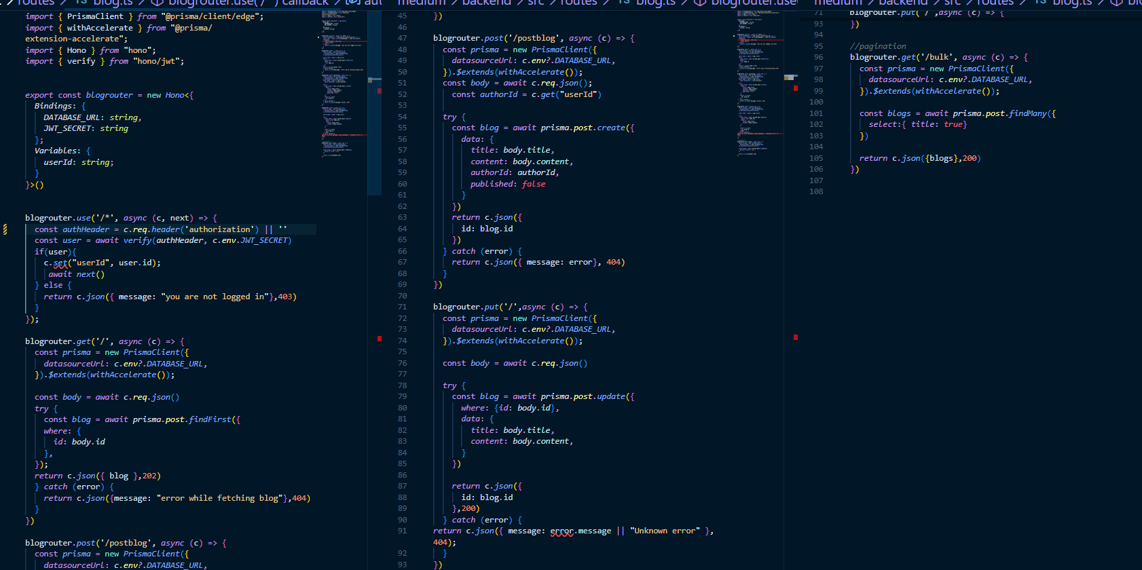1142x570 pixels.
Task: Click 'message: error}, 404' return line
Action: tap(538, 262)
